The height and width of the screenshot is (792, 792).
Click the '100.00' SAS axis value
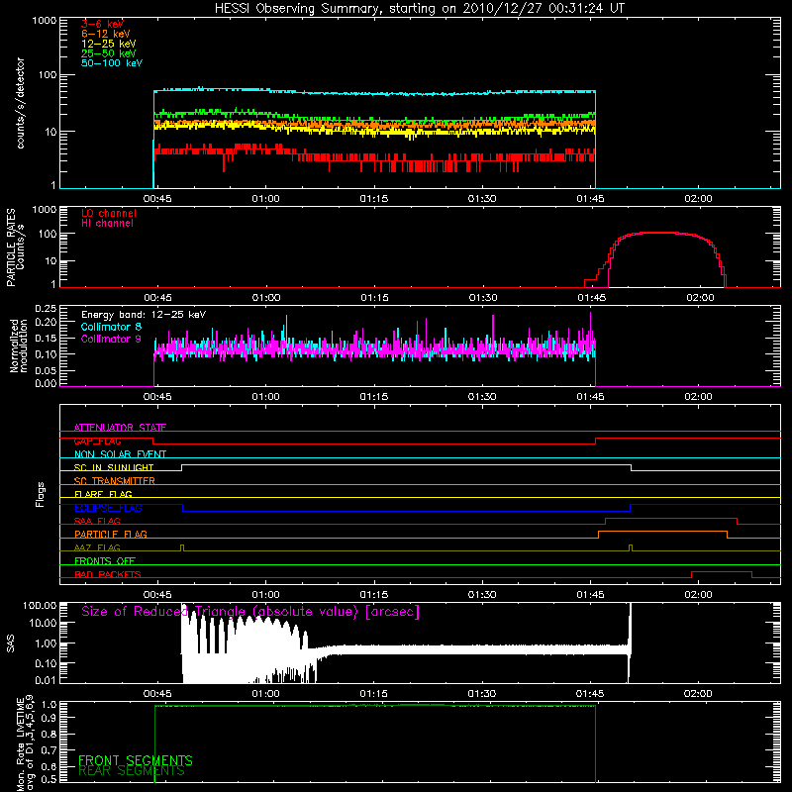click(40, 605)
